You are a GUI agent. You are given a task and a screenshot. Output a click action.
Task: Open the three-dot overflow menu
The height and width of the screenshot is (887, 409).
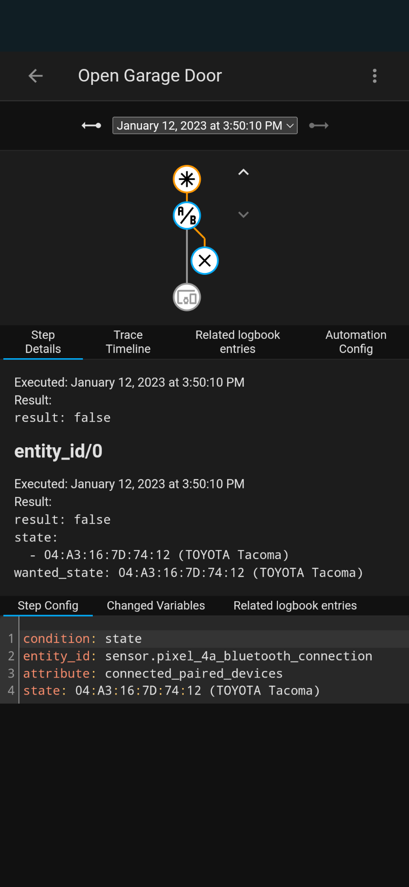pos(374,76)
